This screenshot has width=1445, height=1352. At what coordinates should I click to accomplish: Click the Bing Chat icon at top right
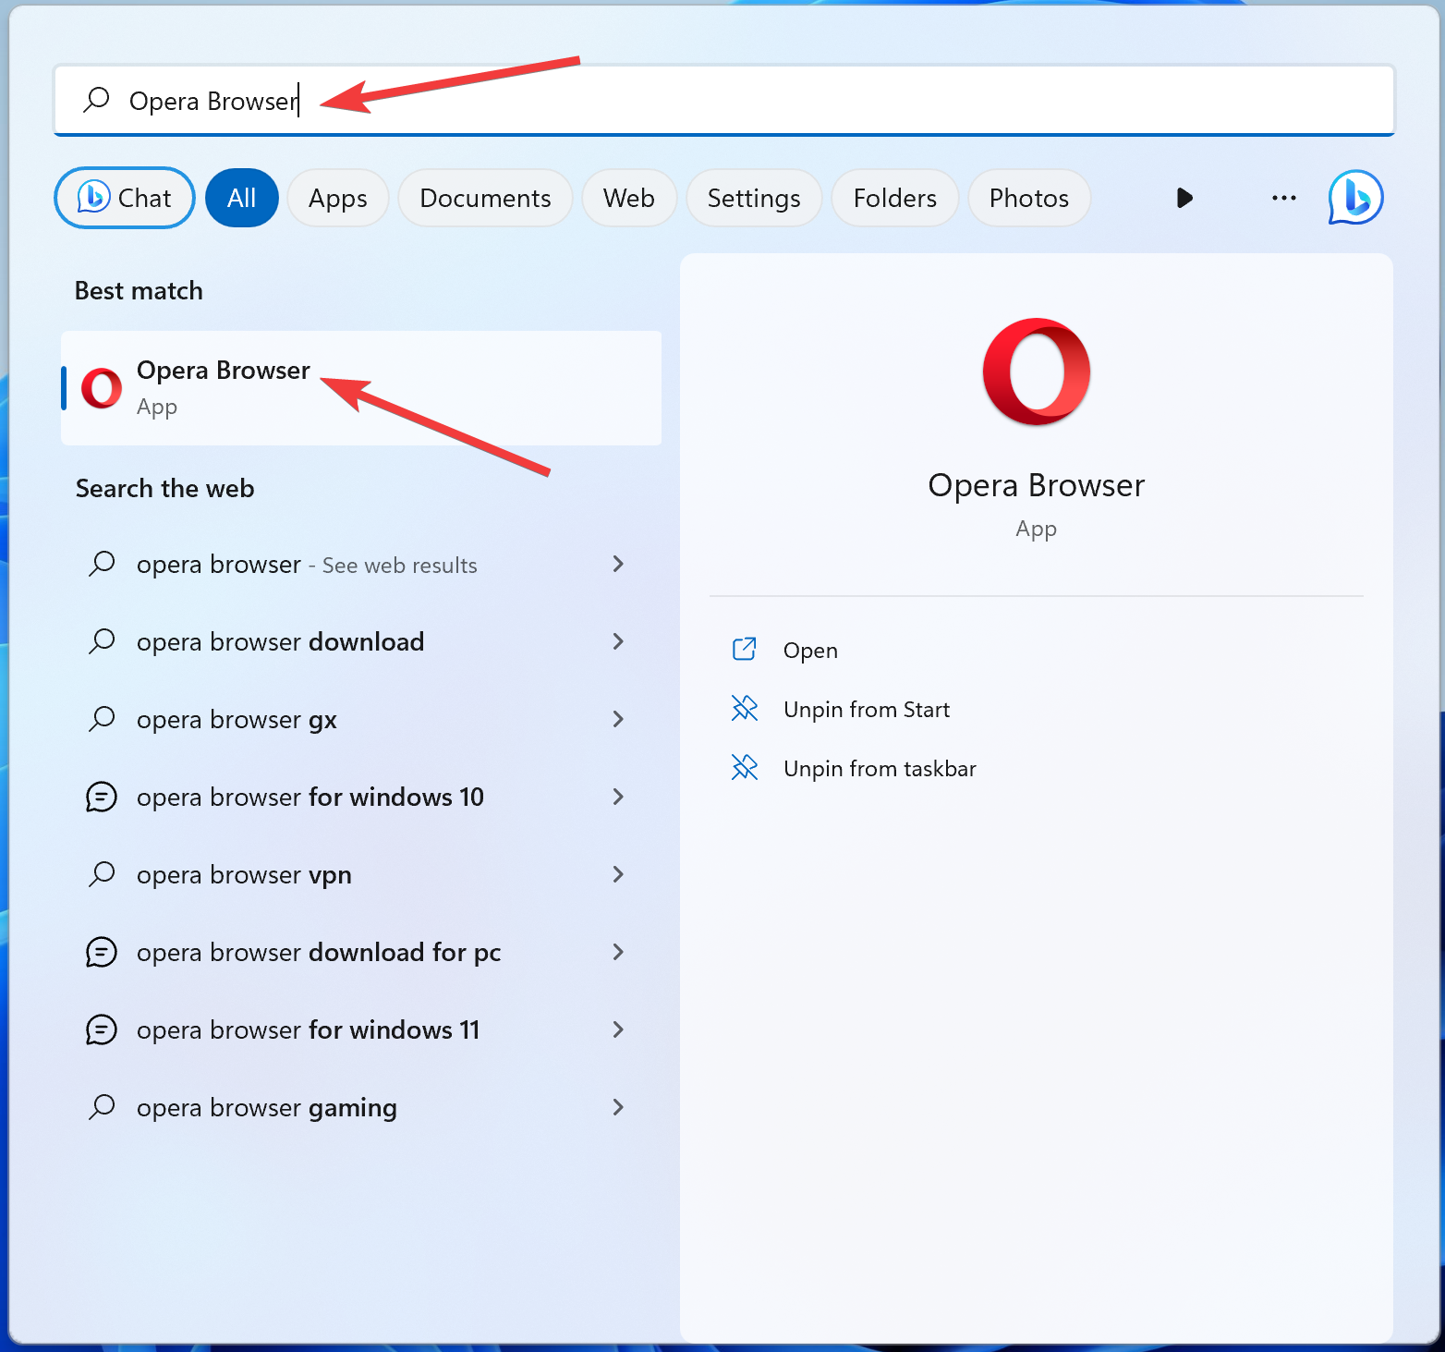click(x=1354, y=197)
